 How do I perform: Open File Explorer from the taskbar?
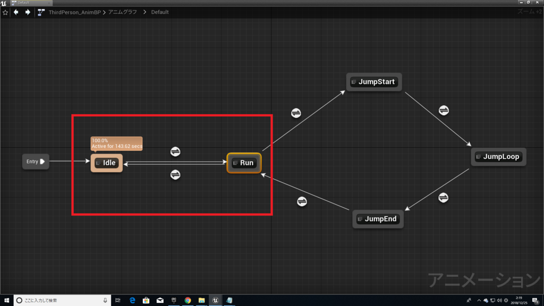coord(201,301)
